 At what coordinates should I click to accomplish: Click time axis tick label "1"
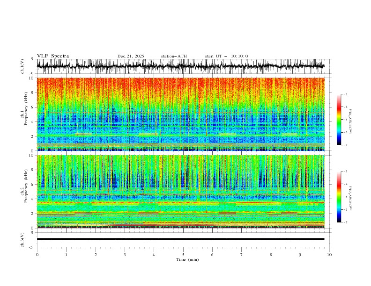coord(66,255)
